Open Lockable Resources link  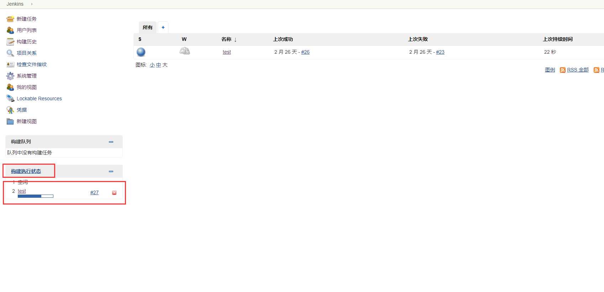(39, 99)
